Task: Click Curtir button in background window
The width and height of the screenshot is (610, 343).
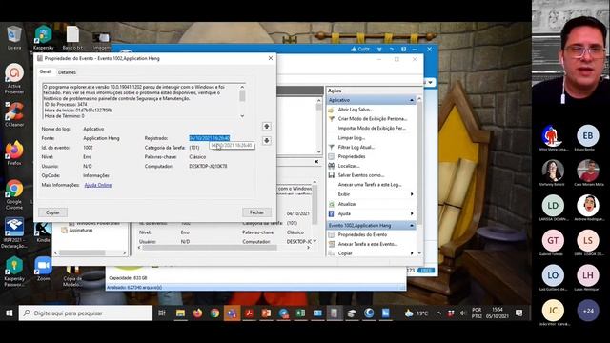Action: [360, 50]
